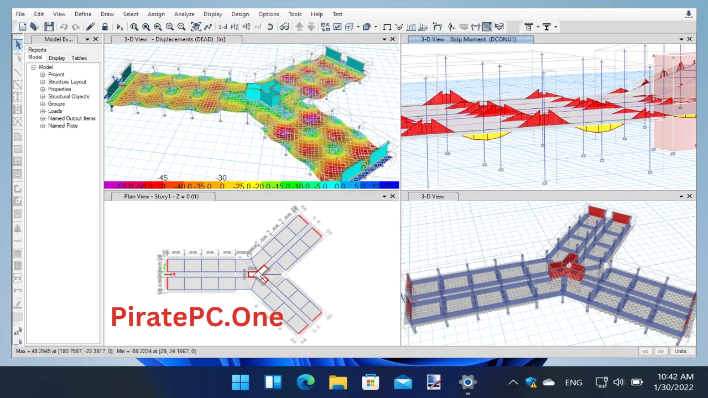The height and width of the screenshot is (398, 708).
Task: Click the displacement color legend bar
Action: coord(252,186)
